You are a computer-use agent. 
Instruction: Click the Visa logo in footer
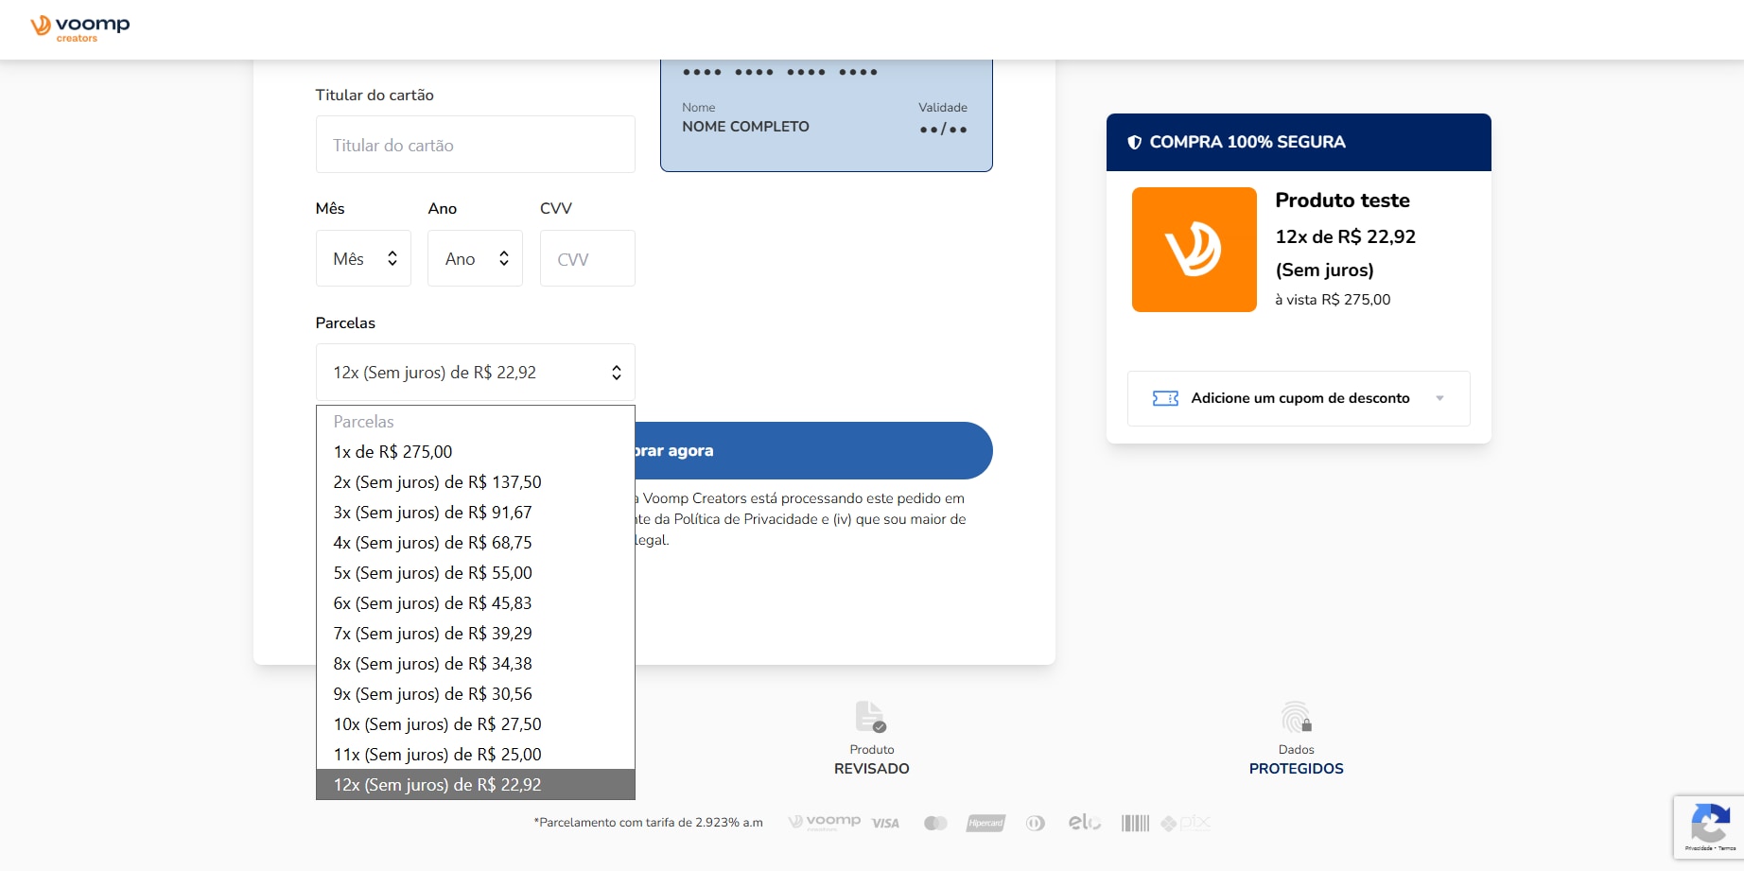(885, 824)
